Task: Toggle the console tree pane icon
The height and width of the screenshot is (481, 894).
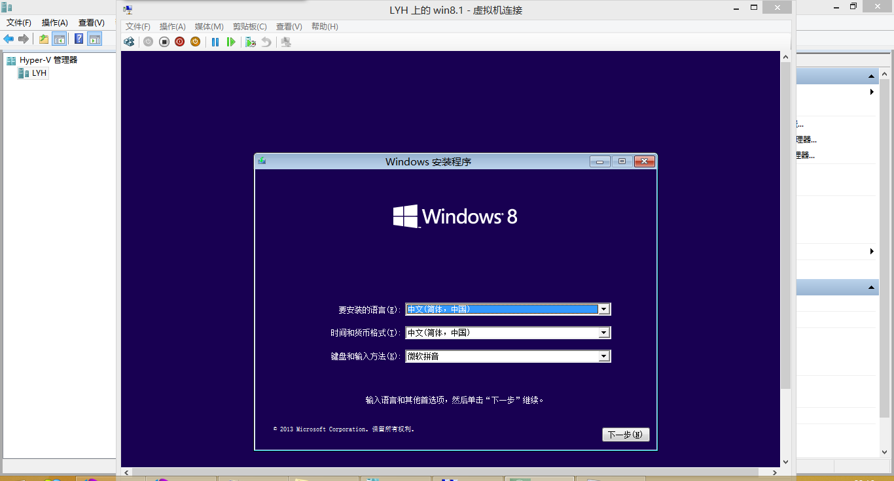Action: pos(60,39)
